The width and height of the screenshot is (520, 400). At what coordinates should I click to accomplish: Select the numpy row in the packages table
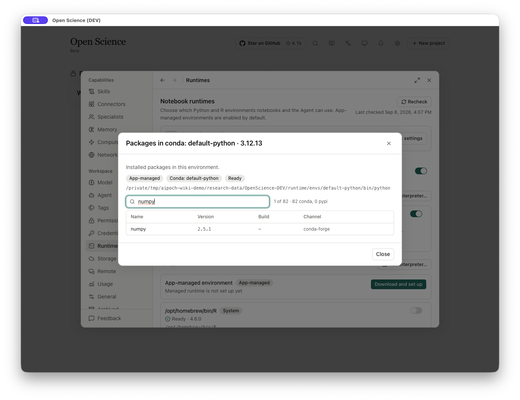(x=260, y=229)
